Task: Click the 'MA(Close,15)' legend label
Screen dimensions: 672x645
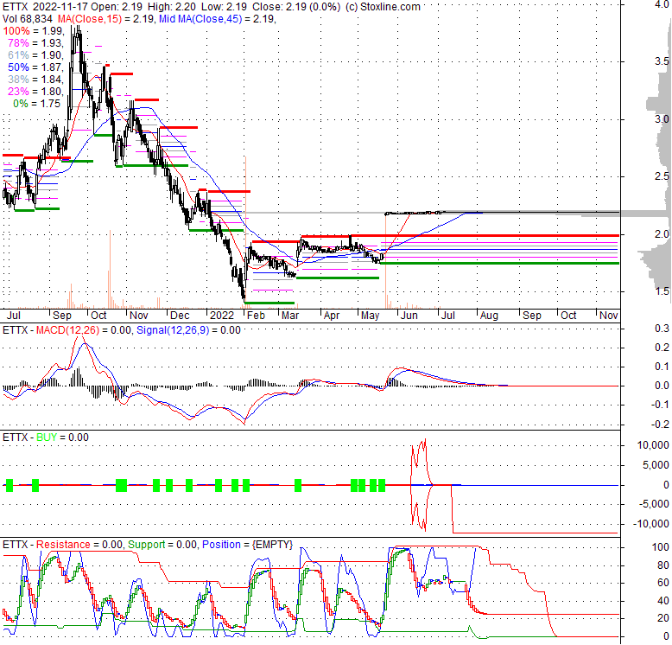Action: pos(90,19)
